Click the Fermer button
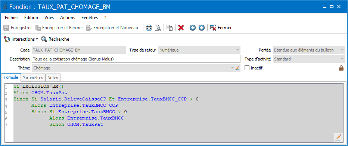Image resolution: width=348 pixels, height=146 pixels. [x=221, y=28]
